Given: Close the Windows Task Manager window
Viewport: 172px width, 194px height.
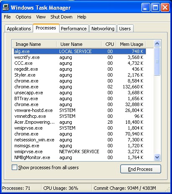Looking at the screenshot, I should click(x=165, y=7).
